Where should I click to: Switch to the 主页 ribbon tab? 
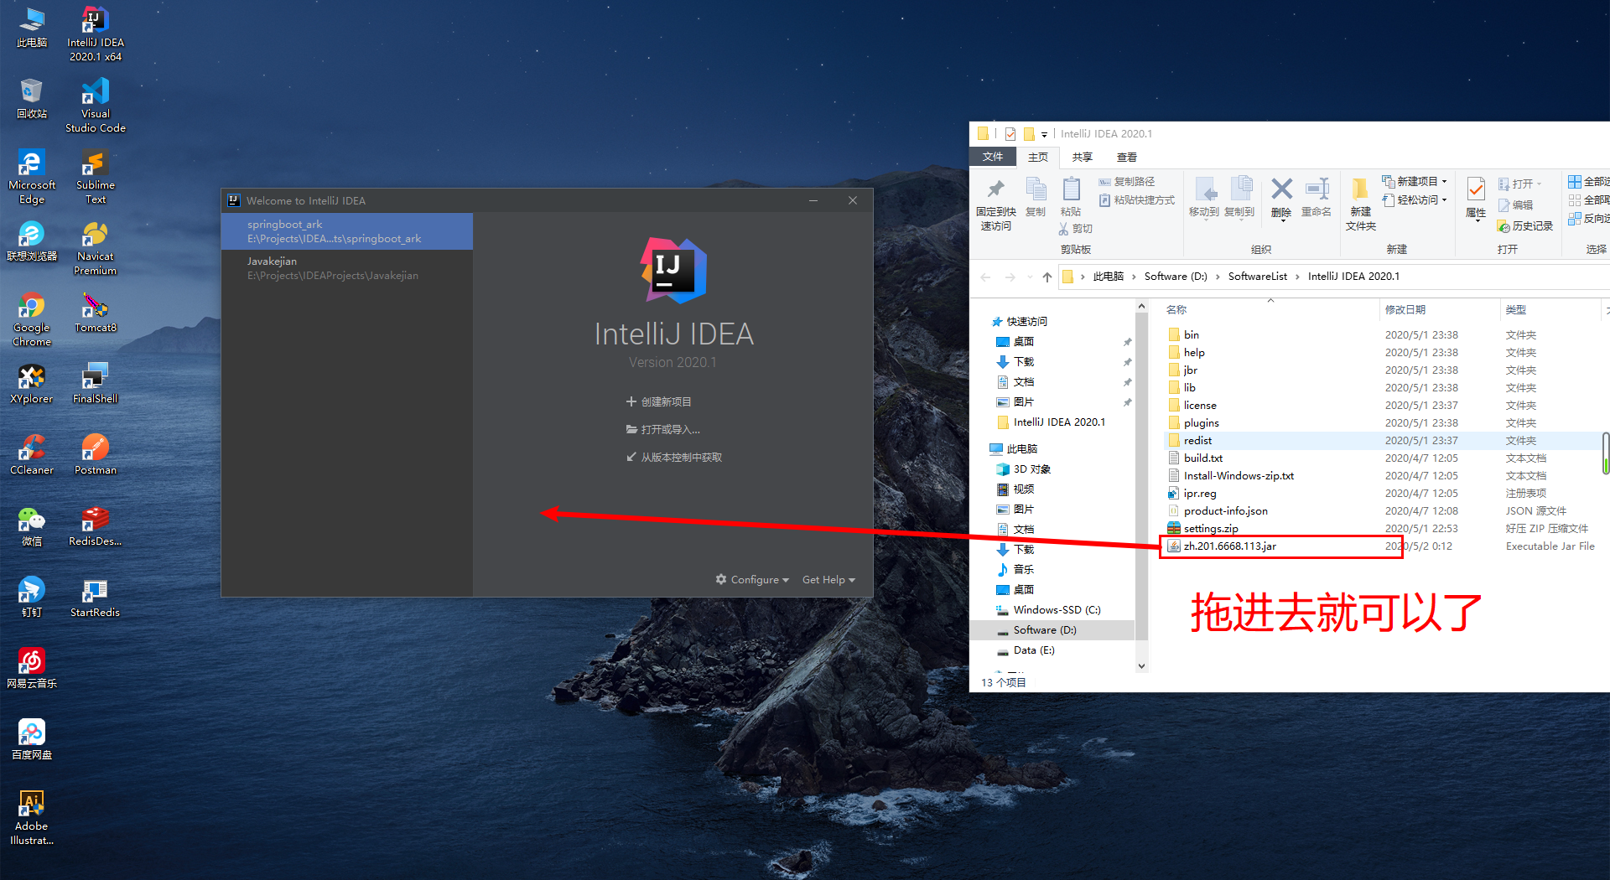1038,157
